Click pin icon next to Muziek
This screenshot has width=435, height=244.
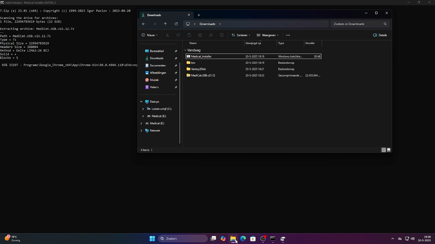tap(176, 80)
